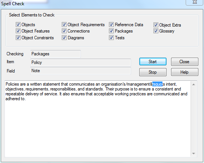Screen dimensions: 204x163
Task: Uncheck the Reference Data checkbox
Action: tap(112, 24)
